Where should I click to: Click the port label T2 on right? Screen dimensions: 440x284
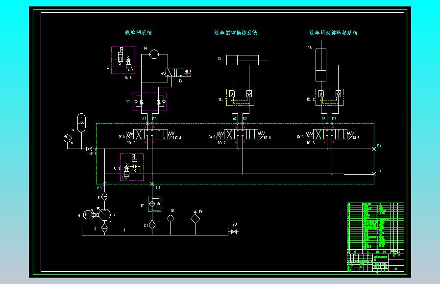[379, 170]
